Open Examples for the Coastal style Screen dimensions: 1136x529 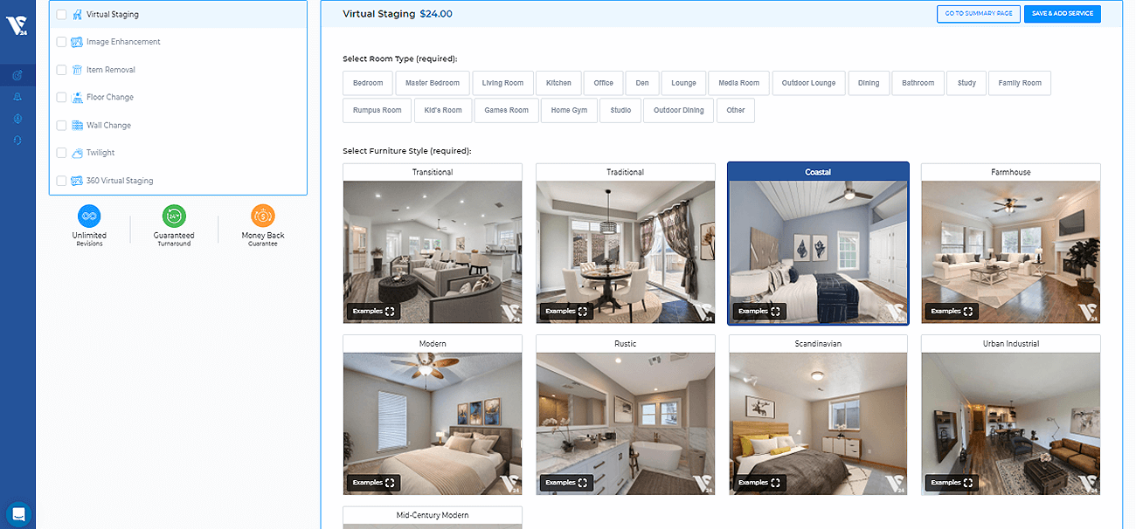(x=759, y=311)
